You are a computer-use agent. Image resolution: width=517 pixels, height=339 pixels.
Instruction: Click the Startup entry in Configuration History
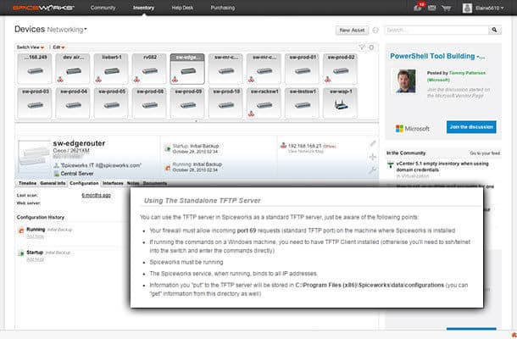[35, 253]
